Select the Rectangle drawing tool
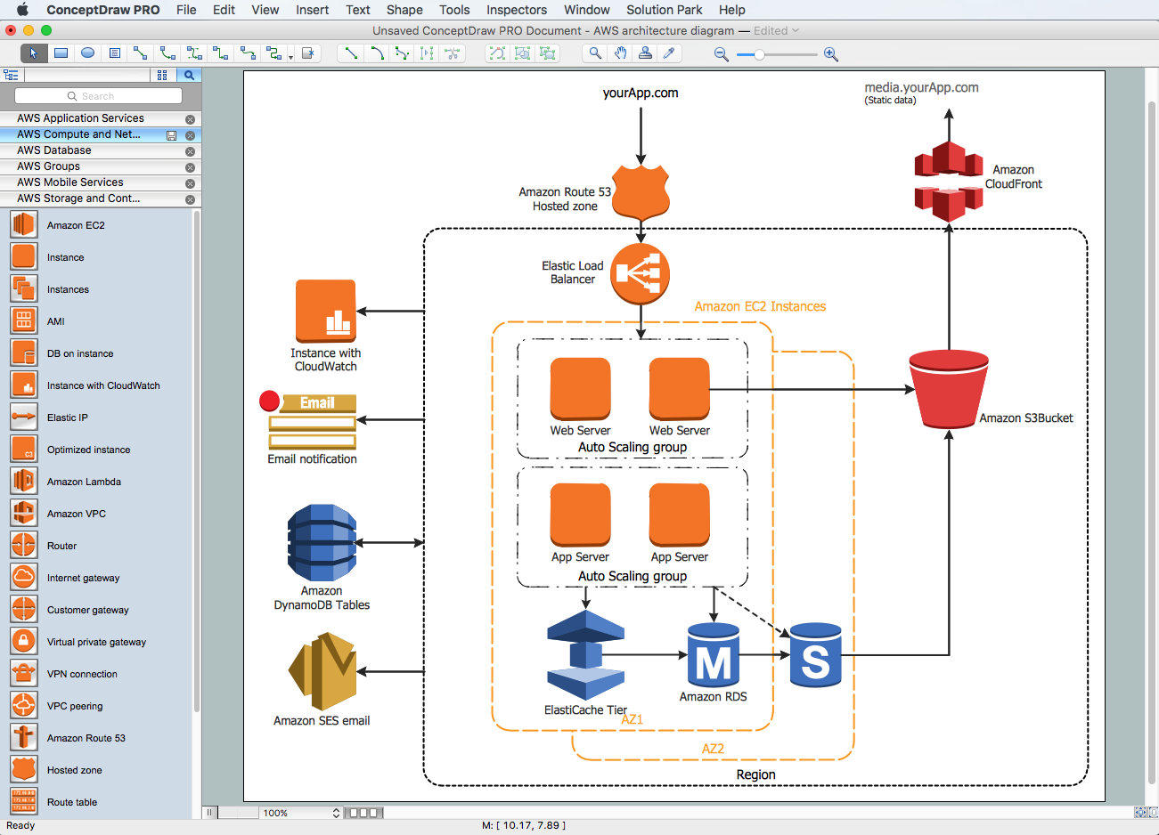This screenshot has width=1159, height=835. pyautogui.click(x=60, y=53)
